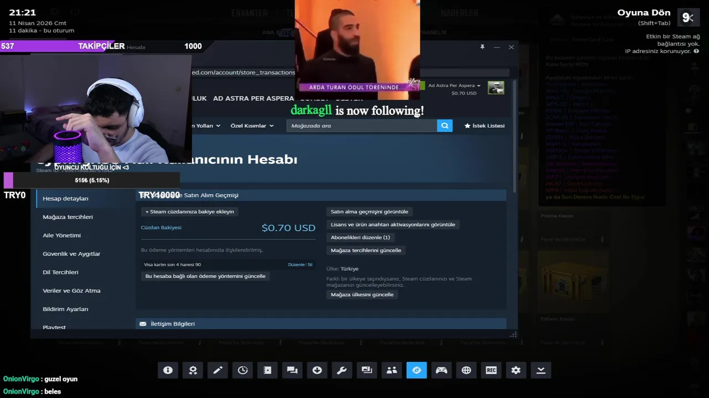This screenshot has height=398, width=709.
Task: Open the controller gamepad icon
Action: coord(441,370)
